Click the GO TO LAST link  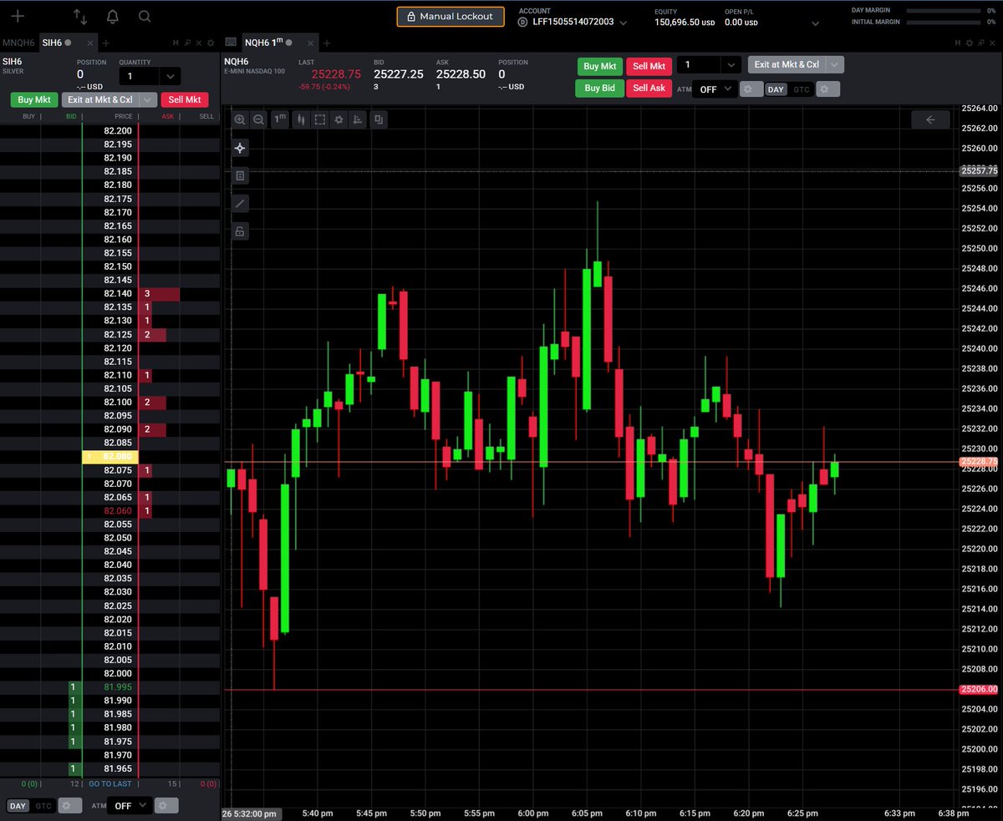pyautogui.click(x=110, y=783)
